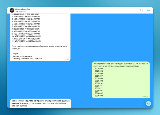
Task: Click the '2025-08' list item
Action: [98, 79]
